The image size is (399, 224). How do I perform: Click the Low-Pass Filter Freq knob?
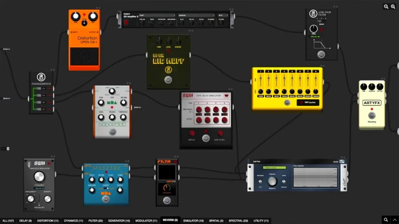click(314, 29)
